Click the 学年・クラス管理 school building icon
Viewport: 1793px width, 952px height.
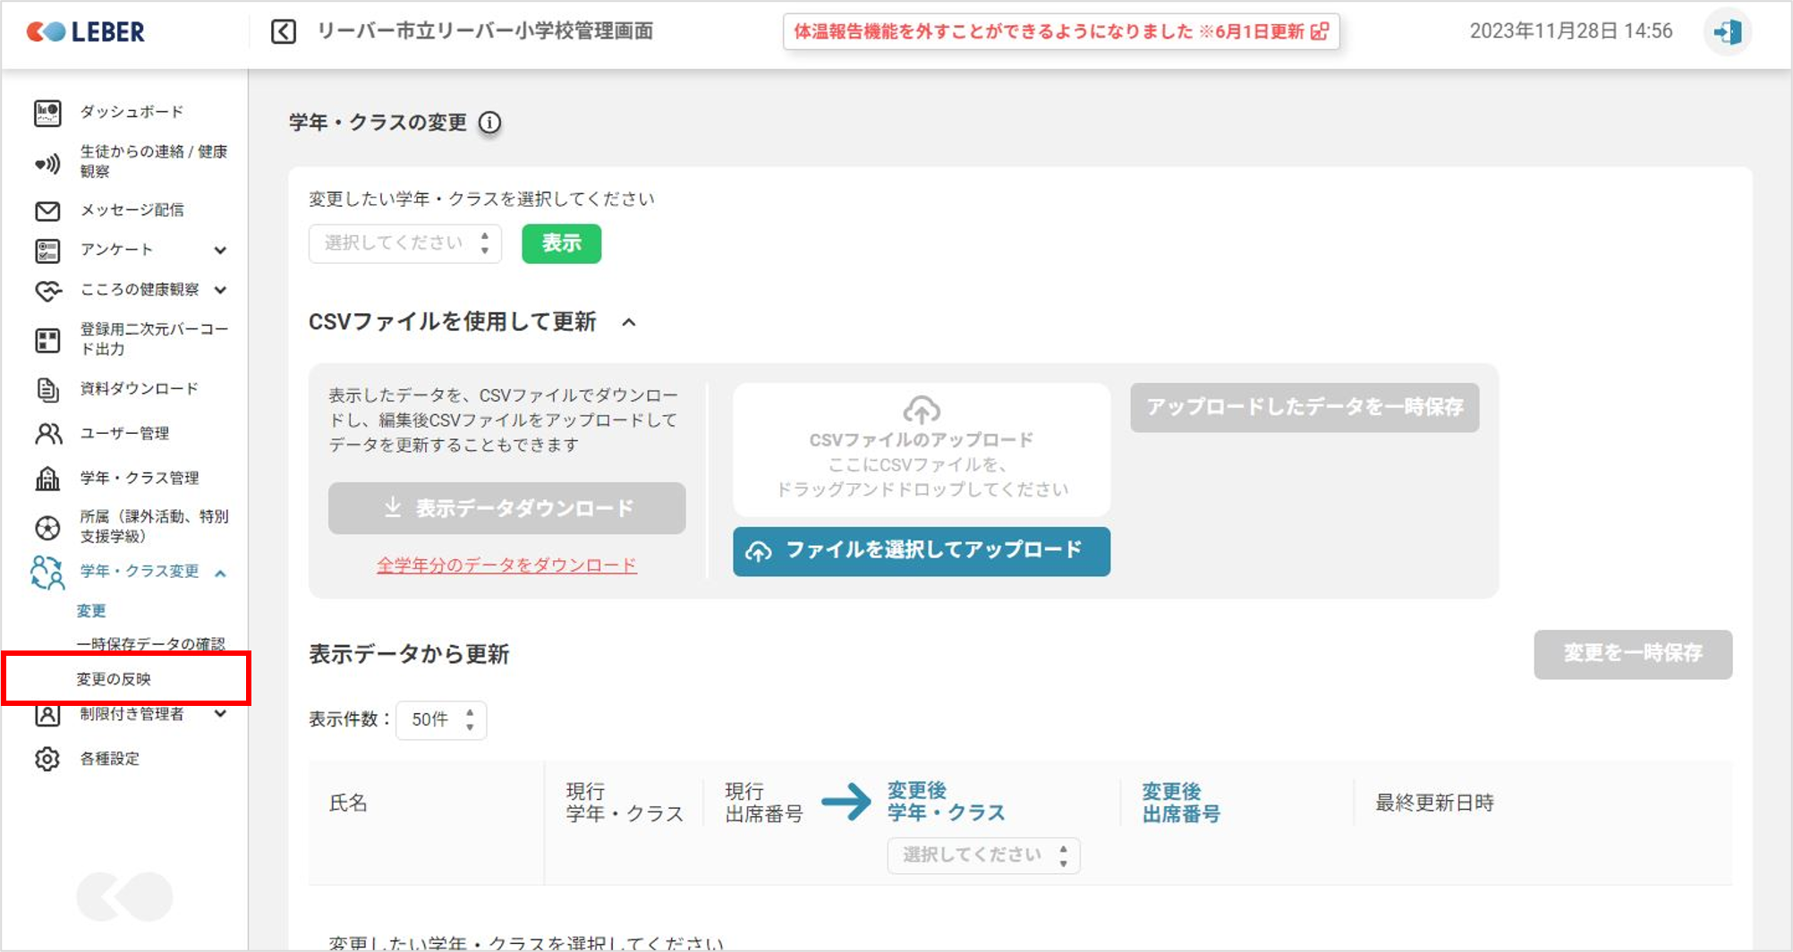[47, 479]
